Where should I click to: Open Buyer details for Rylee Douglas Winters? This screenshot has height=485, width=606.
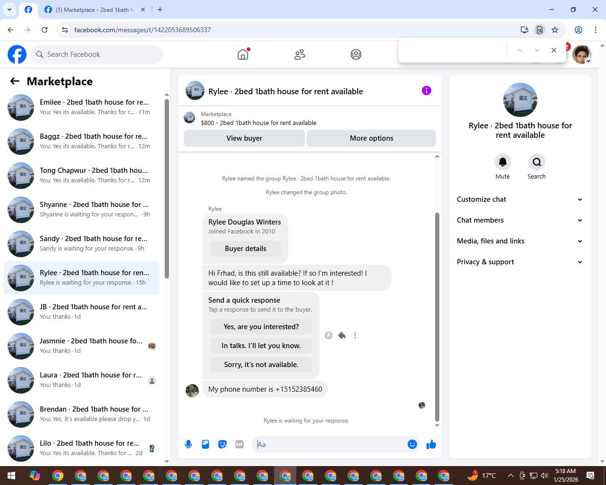point(245,249)
